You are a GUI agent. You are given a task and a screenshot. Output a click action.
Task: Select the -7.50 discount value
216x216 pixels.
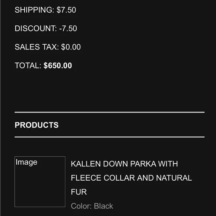[68, 28]
